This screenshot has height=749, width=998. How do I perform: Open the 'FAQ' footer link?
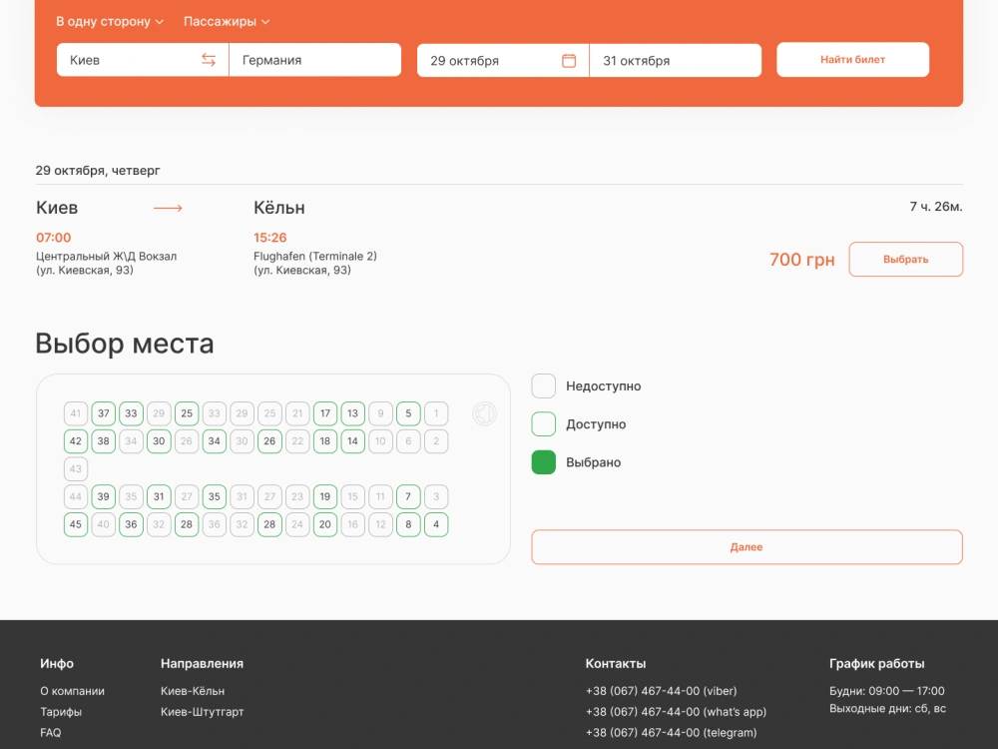pyautogui.click(x=51, y=733)
